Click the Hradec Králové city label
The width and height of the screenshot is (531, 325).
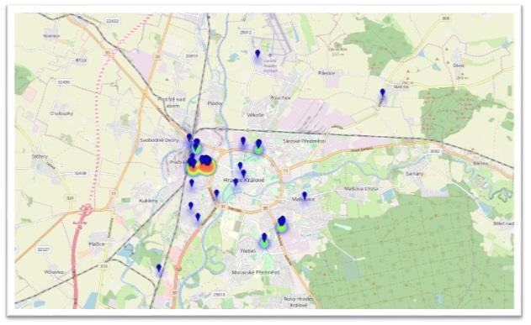click(x=244, y=181)
